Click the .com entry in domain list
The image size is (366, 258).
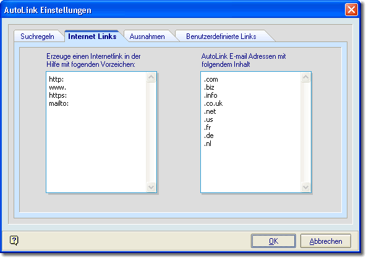click(x=211, y=79)
